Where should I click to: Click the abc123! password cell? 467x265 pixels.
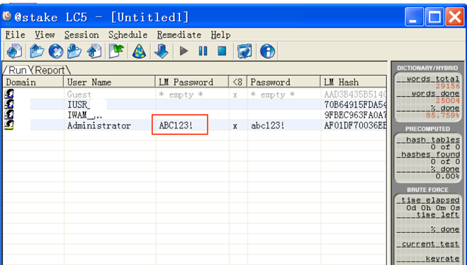[268, 125]
